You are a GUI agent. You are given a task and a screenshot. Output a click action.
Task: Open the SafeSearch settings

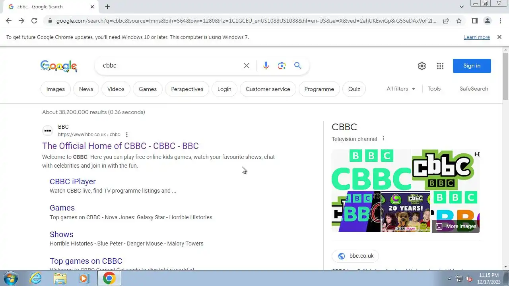(x=474, y=89)
